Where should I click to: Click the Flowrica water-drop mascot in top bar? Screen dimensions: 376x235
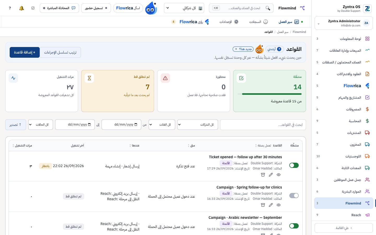151,8
